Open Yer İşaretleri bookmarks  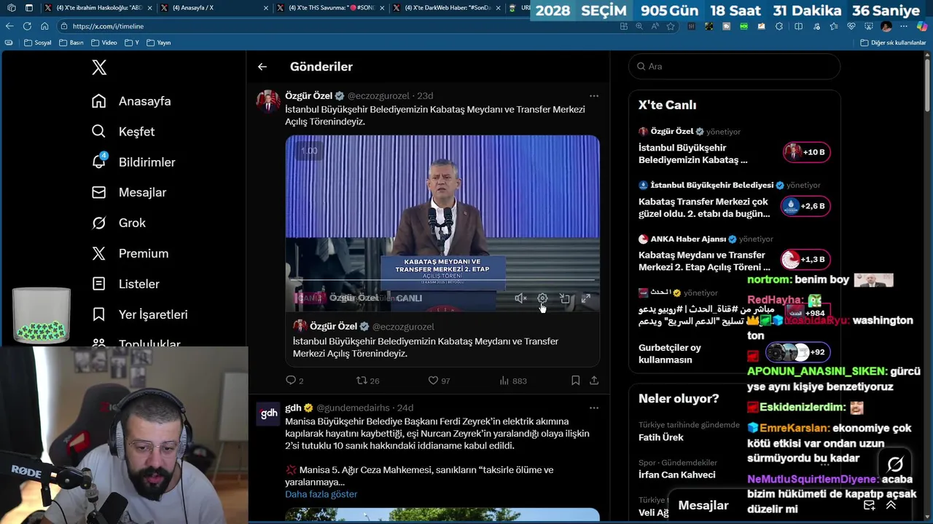(x=139, y=315)
